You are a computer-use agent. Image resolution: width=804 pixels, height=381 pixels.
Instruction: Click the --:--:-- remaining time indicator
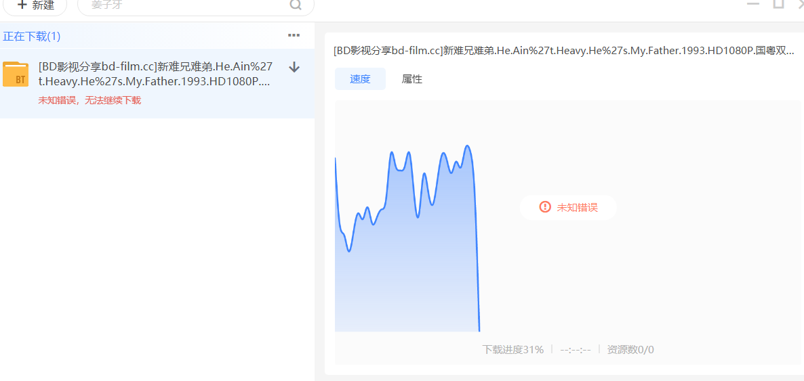576,350
